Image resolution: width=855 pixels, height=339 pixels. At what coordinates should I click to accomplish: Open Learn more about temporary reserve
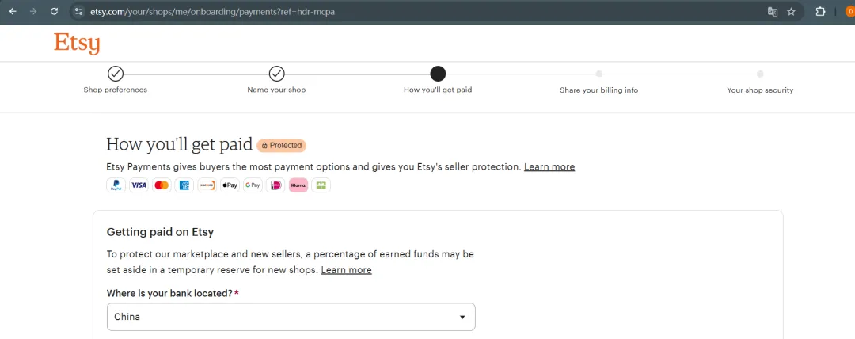tap(346, 270)
